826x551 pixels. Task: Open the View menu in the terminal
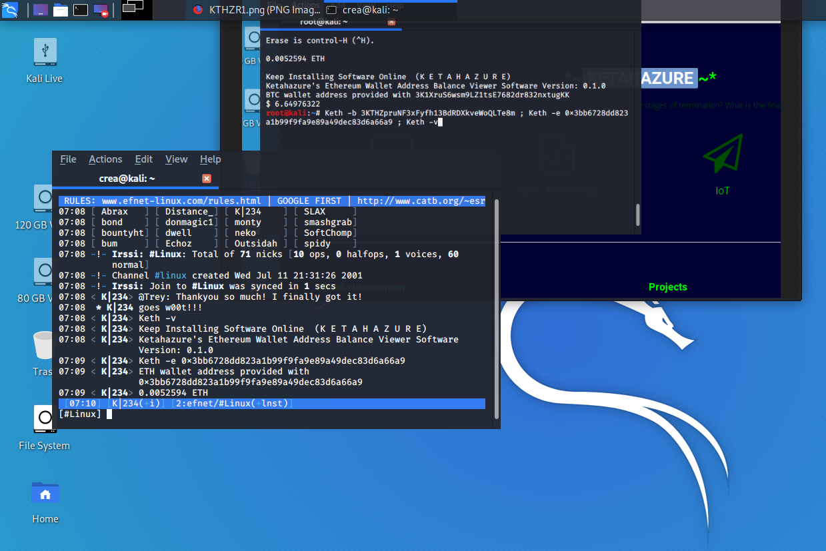pos(177,159)
